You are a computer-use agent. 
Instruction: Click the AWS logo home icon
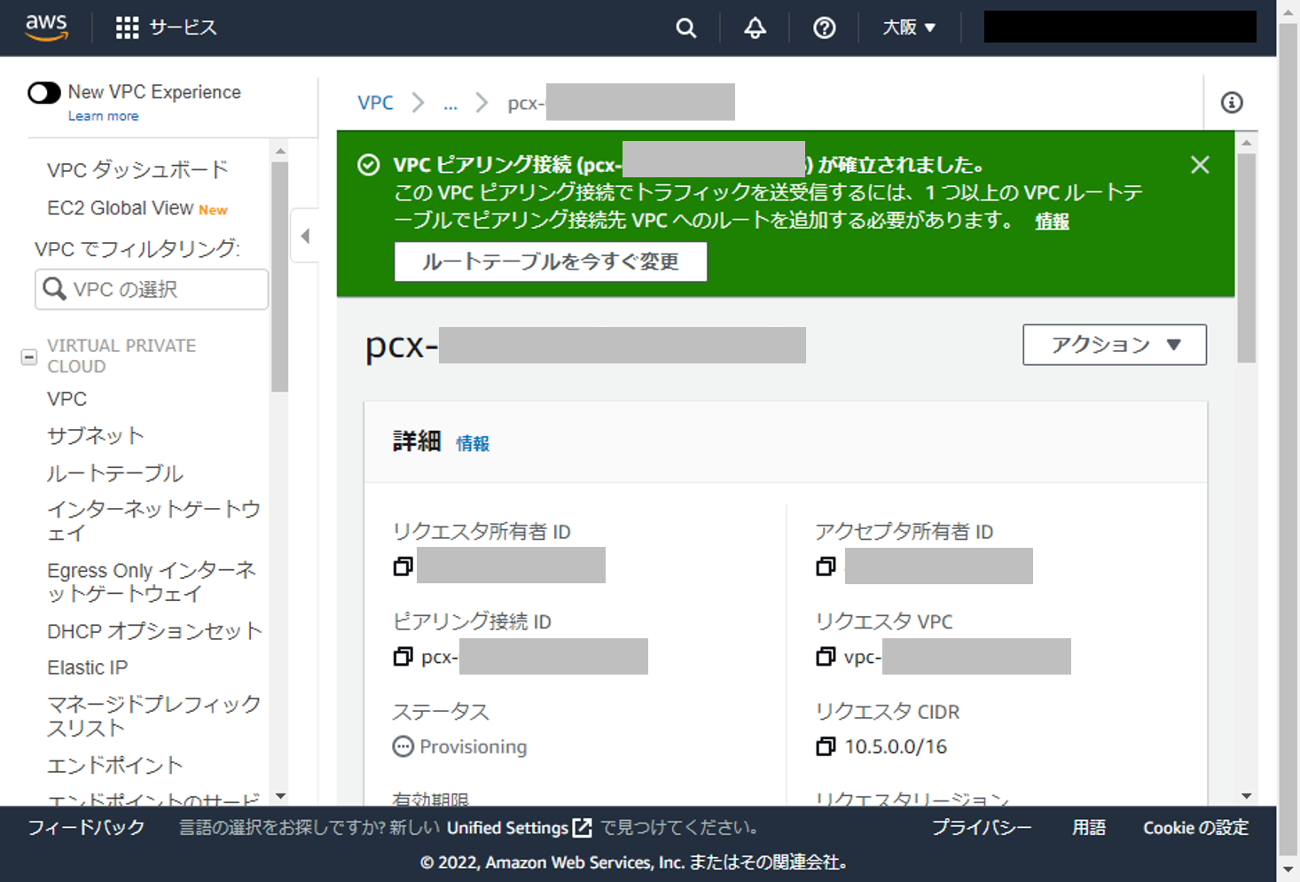click(x=46, y=27)
